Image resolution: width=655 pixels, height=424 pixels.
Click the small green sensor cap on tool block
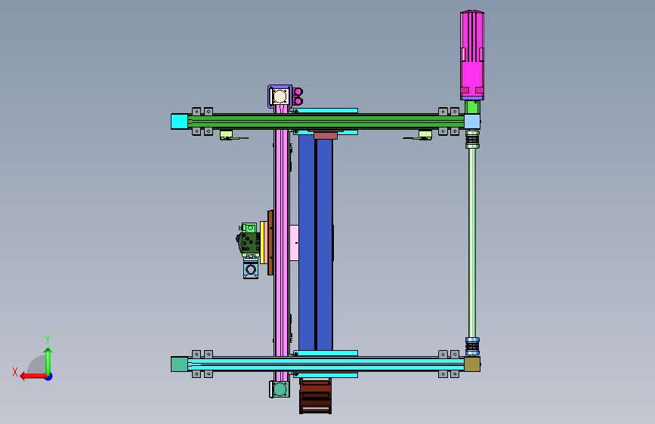coord(249,228)
